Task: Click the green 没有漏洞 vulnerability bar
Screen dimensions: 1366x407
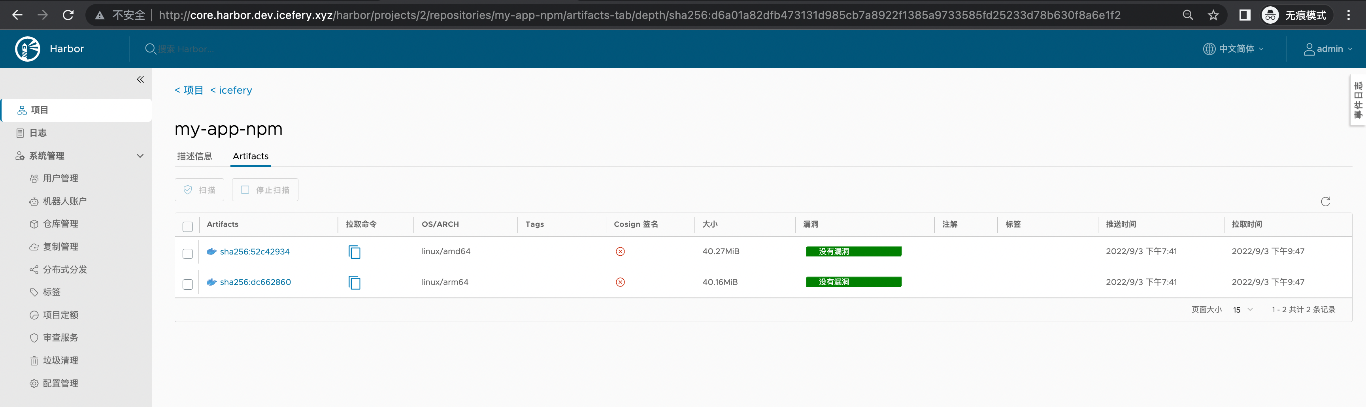Action: coord(853,251)
